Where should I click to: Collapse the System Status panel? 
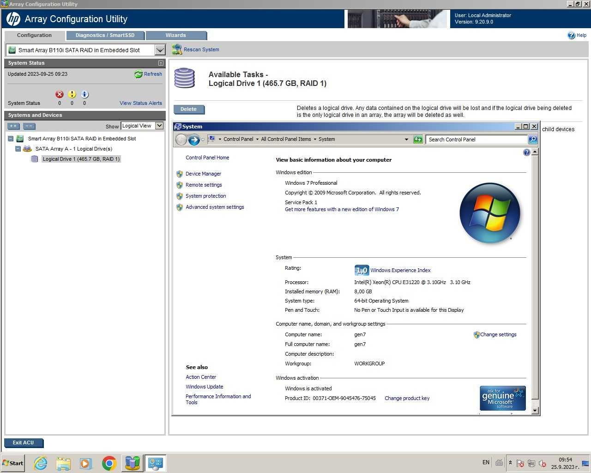point(161,63)
